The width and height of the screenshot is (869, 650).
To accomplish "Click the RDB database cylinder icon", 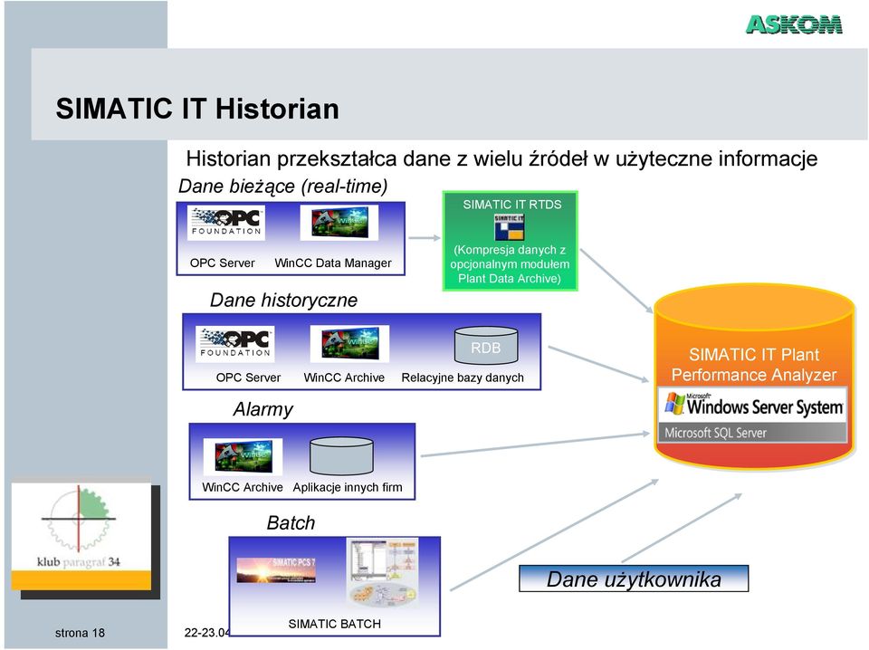I will click(x=486, y=346).
